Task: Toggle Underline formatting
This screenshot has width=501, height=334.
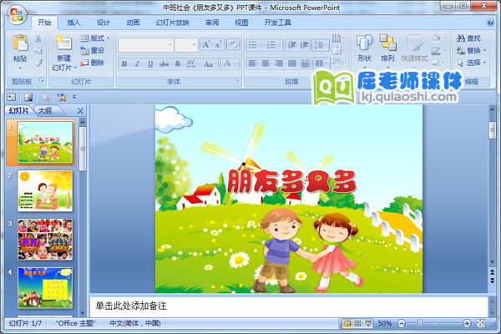Action: pyautogui.click(x=150, y=64)
